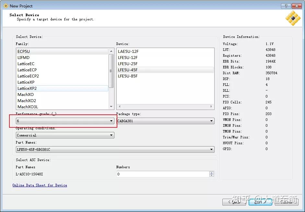Click Family list scroll up arrow
305x212 pixels.
(x=111, y=51)
